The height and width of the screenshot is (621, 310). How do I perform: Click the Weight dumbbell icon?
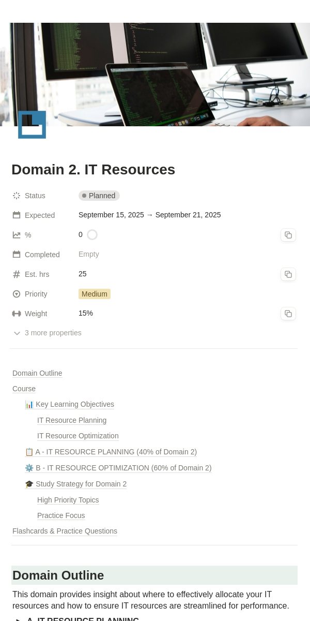17,314
